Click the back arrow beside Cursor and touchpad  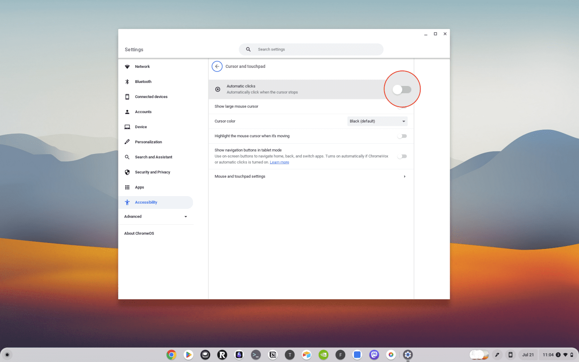coord(217,66)
